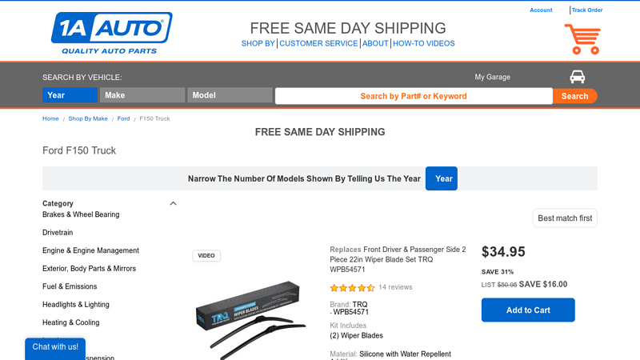This screenshot has width=640, height=360.
Task: Click the Add to Cart button
Action: point(528,310)
